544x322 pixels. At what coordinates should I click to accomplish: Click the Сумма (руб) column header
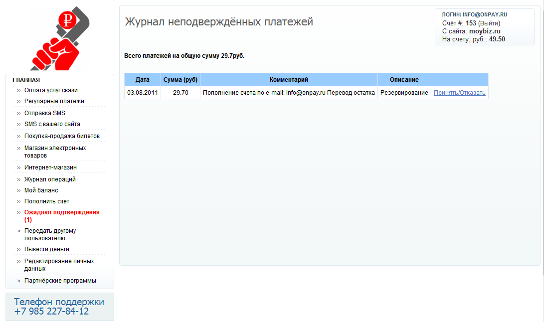[x=181, y=80]
